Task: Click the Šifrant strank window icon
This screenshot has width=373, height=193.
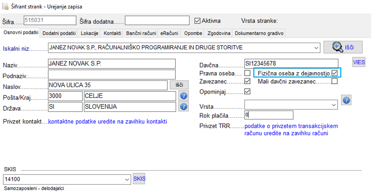Action: 6,7
